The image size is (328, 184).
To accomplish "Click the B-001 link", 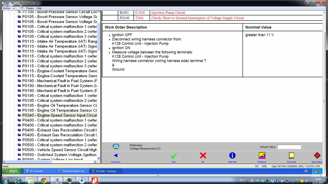I will (x=124, y=13).
